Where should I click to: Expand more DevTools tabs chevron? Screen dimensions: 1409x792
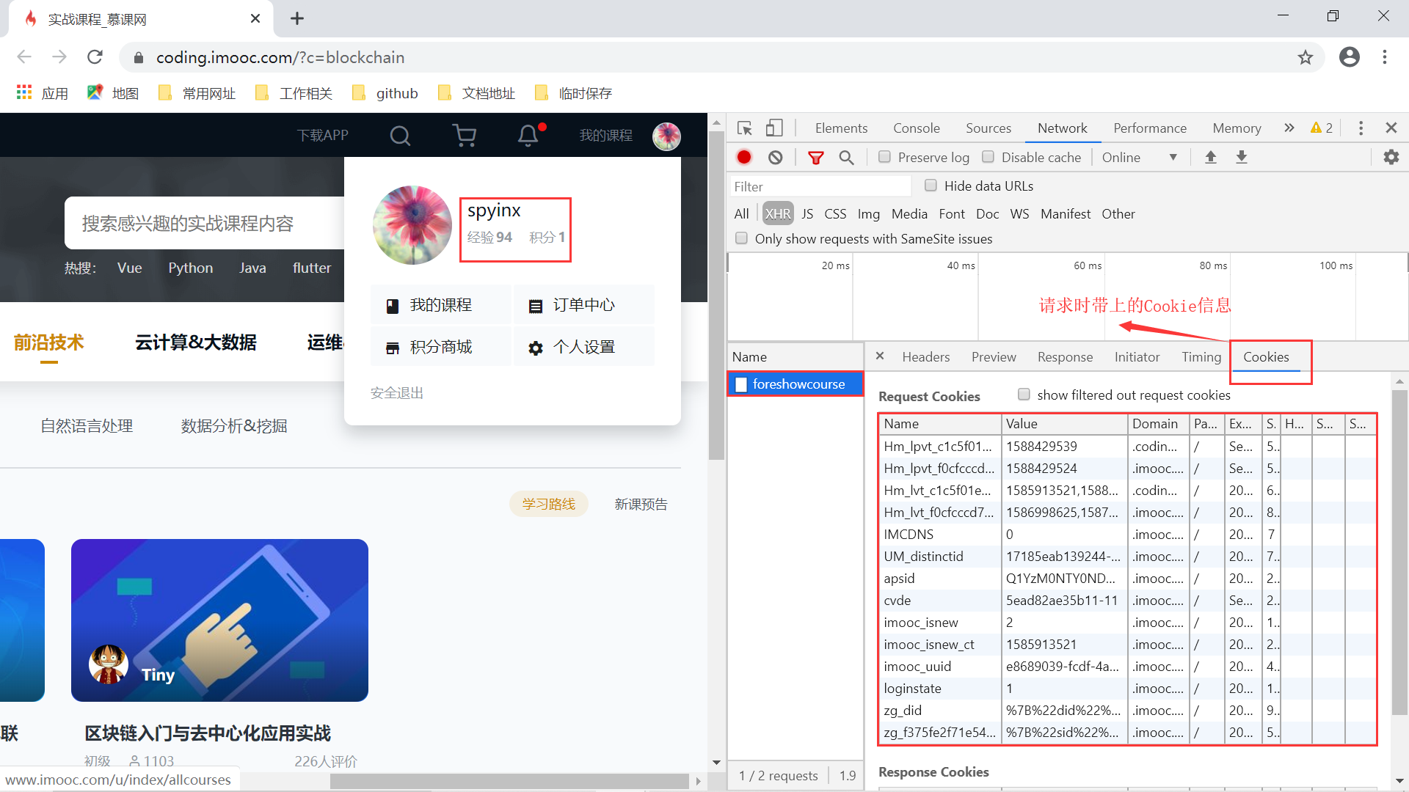click(1289, 128)
